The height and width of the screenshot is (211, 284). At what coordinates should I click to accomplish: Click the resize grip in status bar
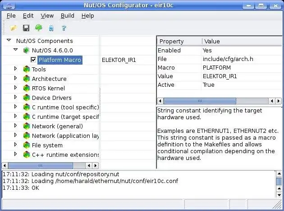pyautogui.click(x=277, y=205)
